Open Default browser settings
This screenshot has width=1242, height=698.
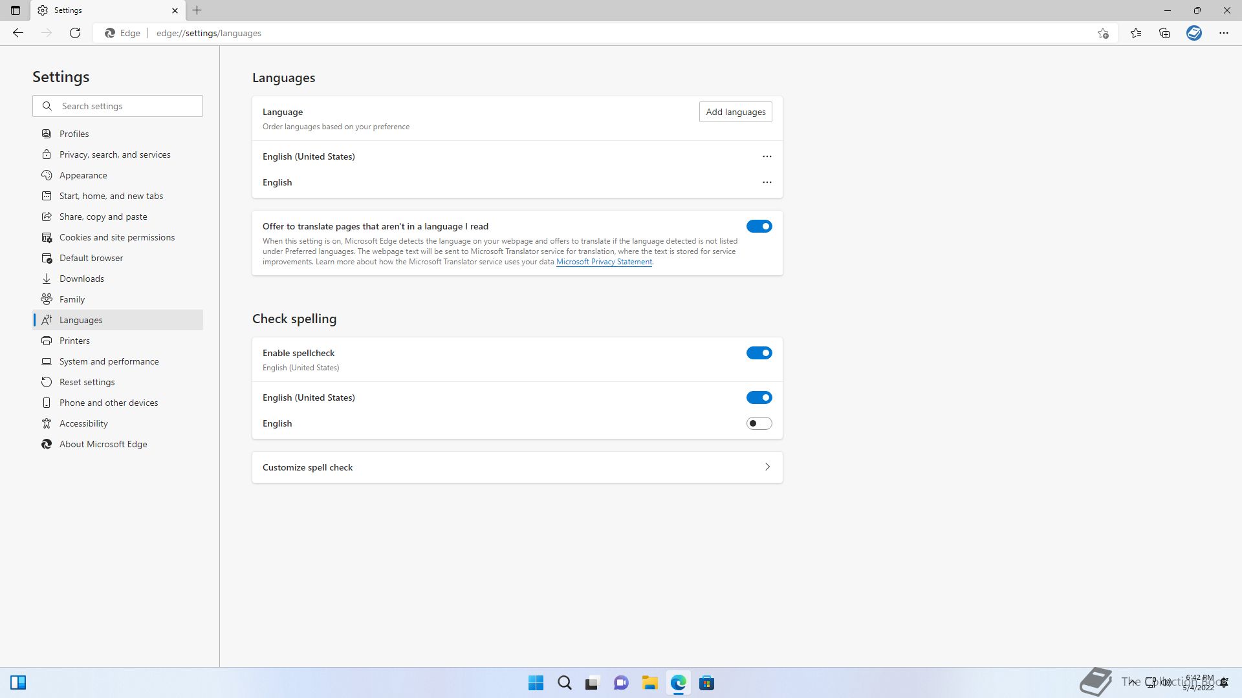(118, 258)
